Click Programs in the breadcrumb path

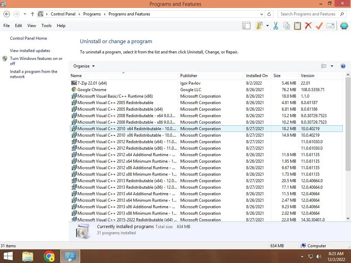tap(92, 14)
